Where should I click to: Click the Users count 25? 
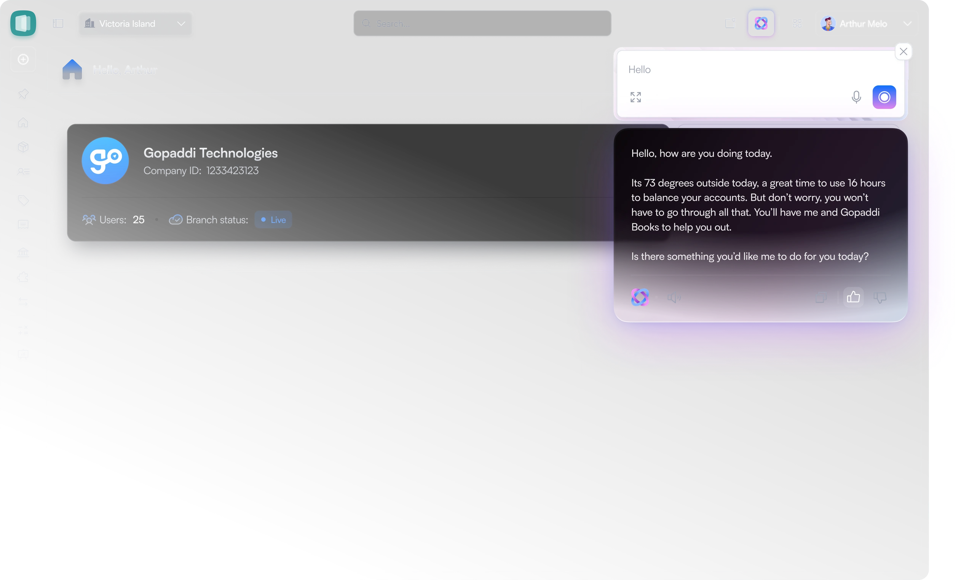pyautogui.click(x=139, y=220)
